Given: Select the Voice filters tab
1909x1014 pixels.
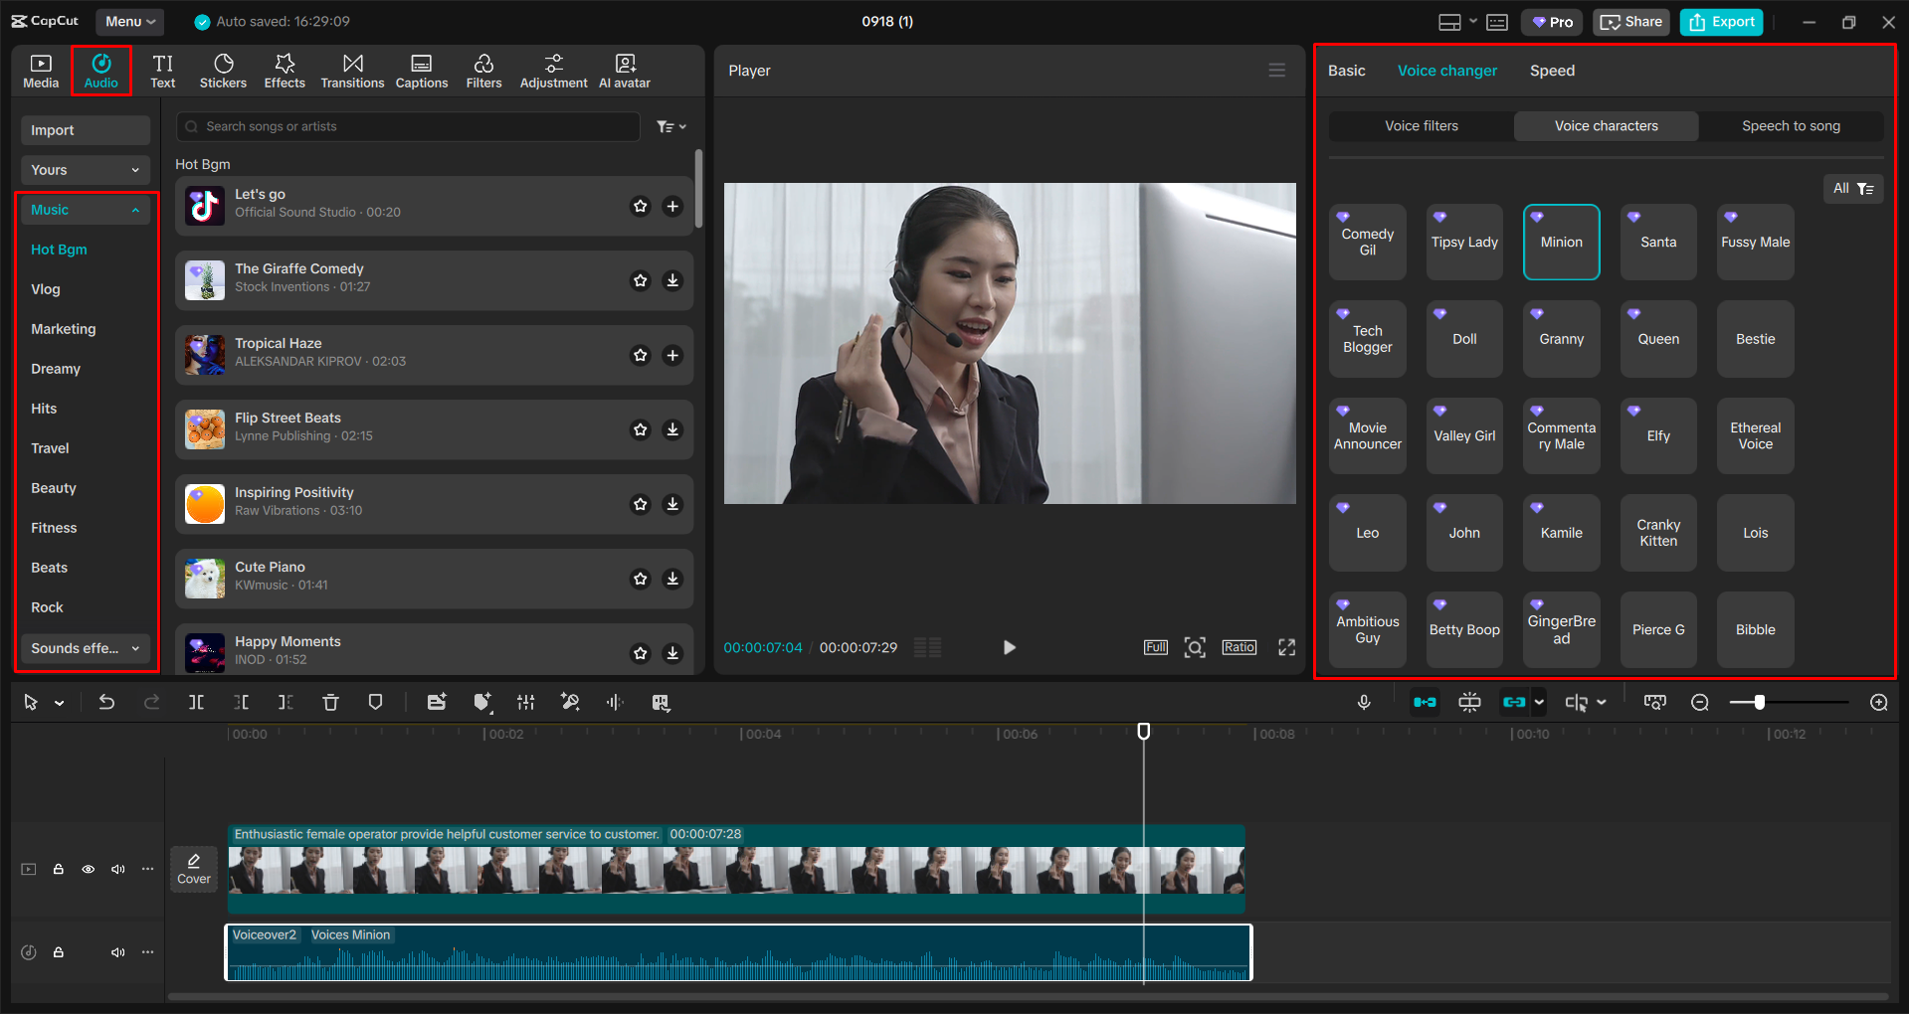Looking at the screenshot, I should pyautogui.click(x=1421, y=126).
